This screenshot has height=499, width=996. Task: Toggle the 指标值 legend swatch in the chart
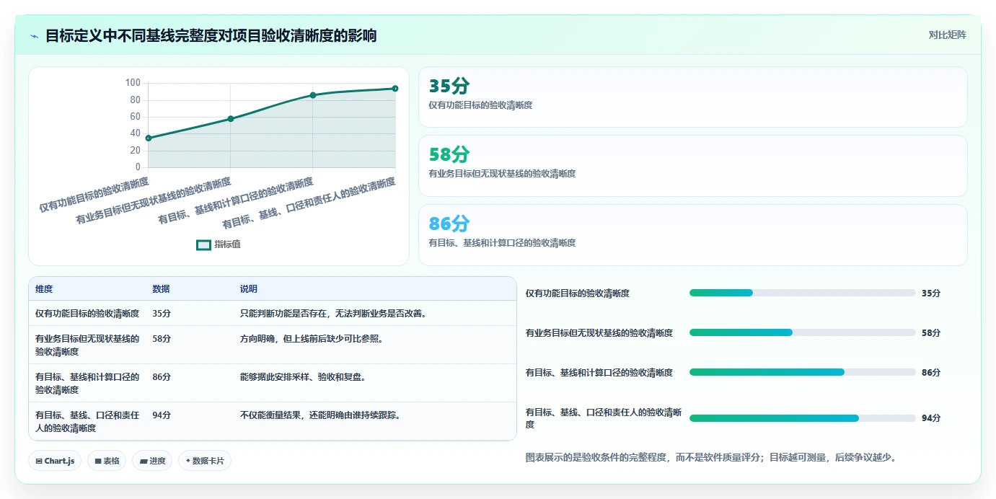(x=204, y=244)
